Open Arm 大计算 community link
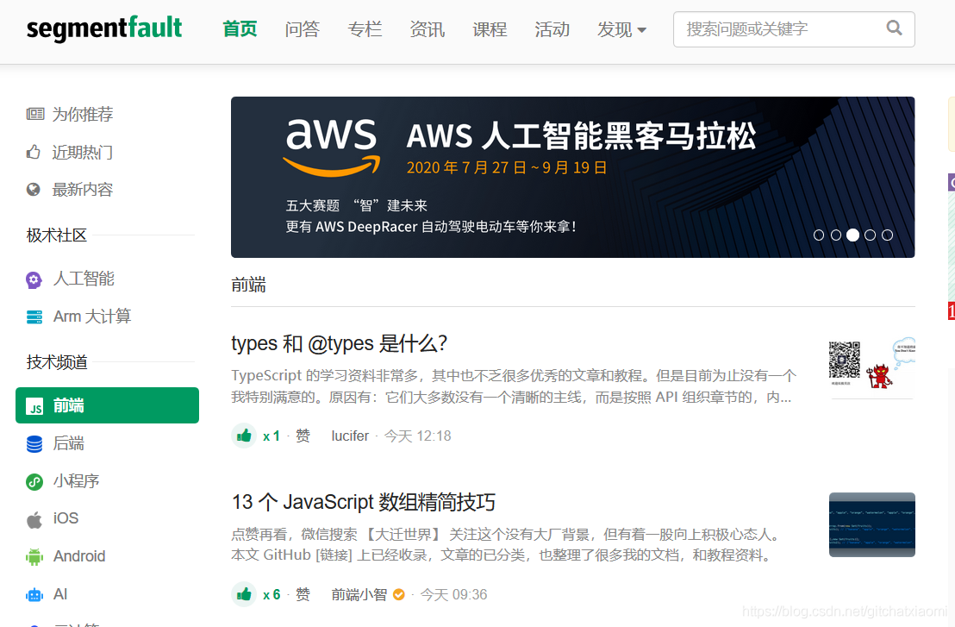 coord(92,317)
